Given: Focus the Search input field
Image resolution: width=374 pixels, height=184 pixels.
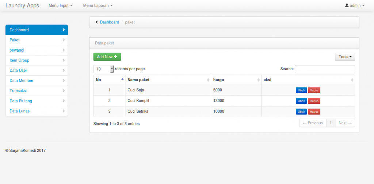Looking at the screenshot, I should pyautogui.click(x=325, y=69).
